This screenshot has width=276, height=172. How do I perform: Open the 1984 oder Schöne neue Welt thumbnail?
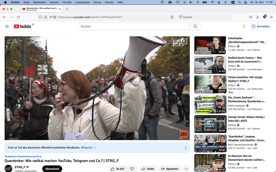pos(210,124)
